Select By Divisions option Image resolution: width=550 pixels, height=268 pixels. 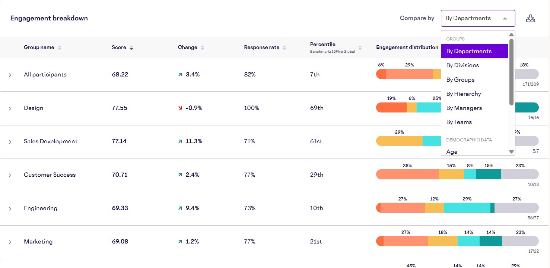pyautogui.click(x=462, y=65)
